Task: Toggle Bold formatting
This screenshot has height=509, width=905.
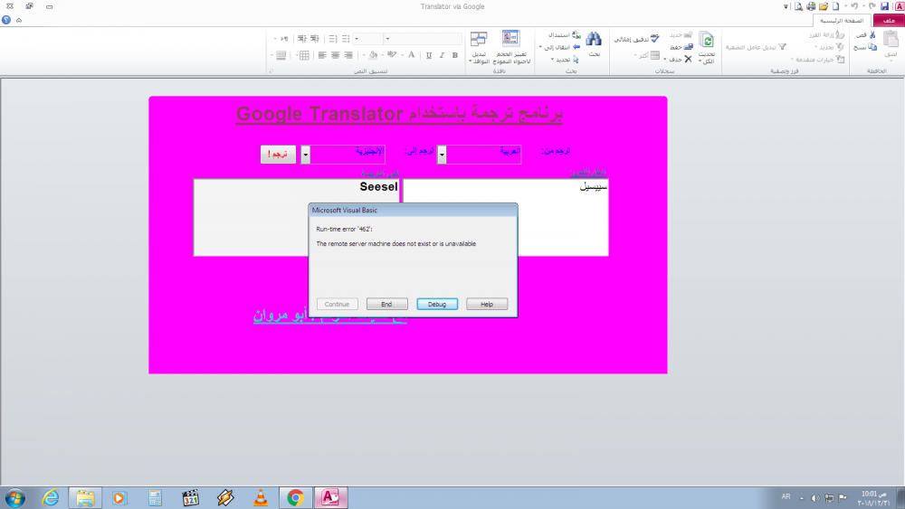Action: click(455, 55)
